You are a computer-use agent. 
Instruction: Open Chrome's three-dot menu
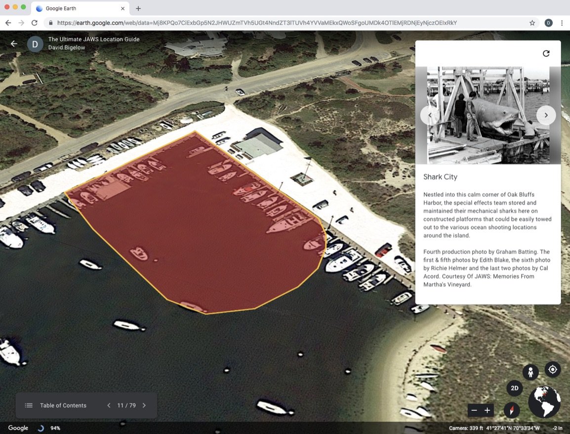coord(562,23)
